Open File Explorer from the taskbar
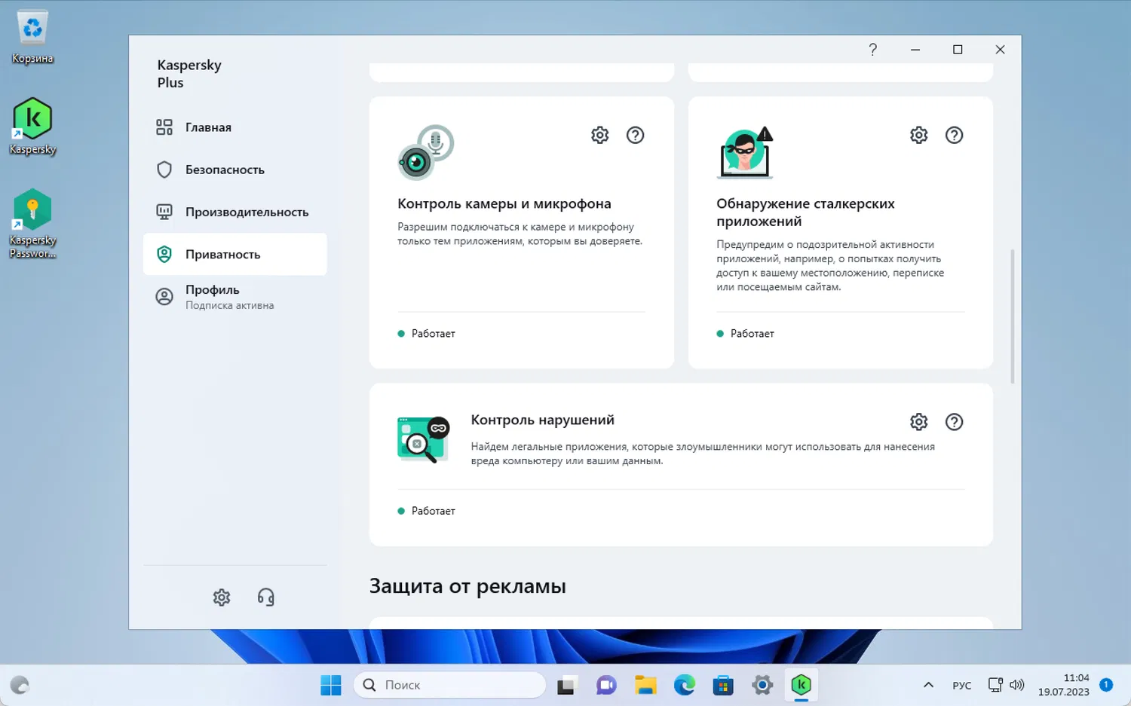The image size is (1131, 706). (645, 685)
